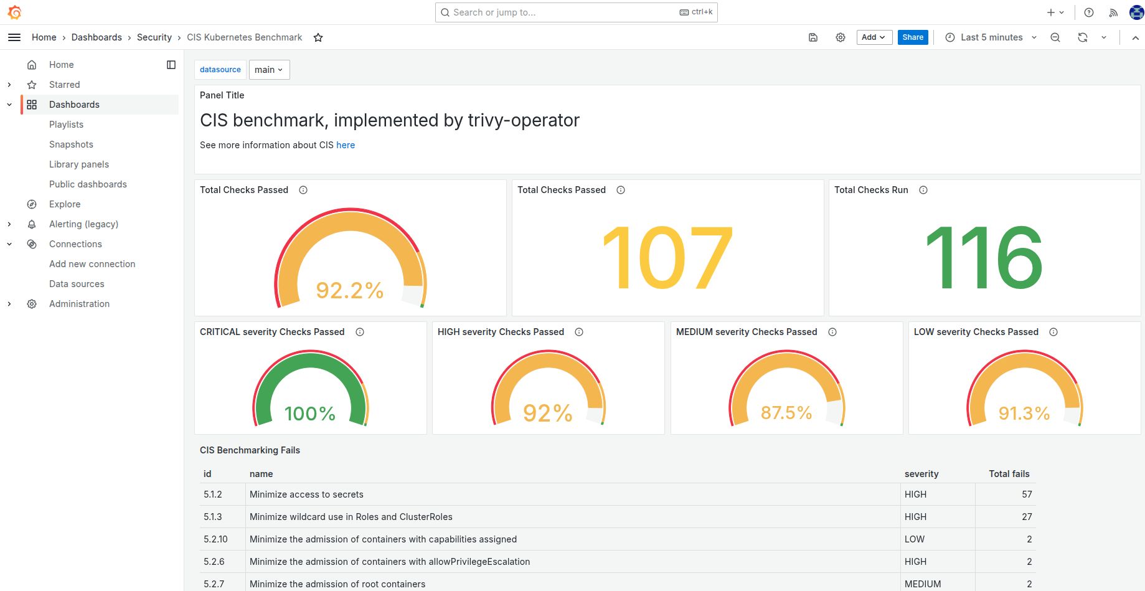Click the Search or jump to field
Viewport: 1145px width, 591px height.
(560, 12)
